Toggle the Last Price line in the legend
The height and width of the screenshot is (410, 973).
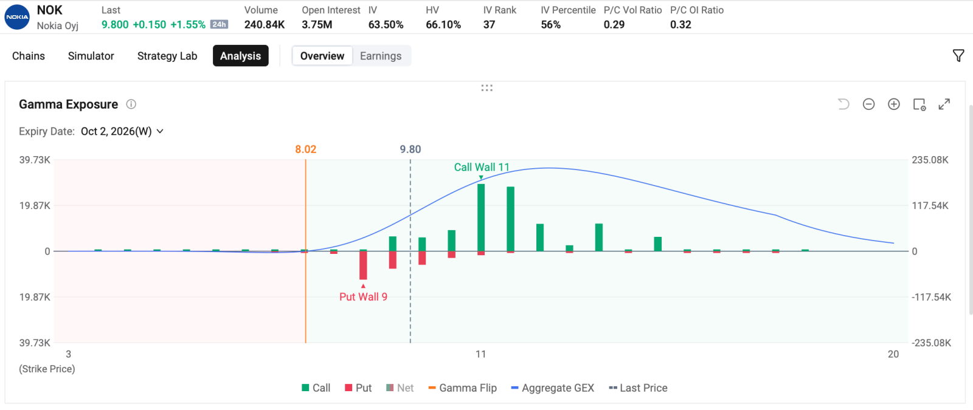coord(638,388)
